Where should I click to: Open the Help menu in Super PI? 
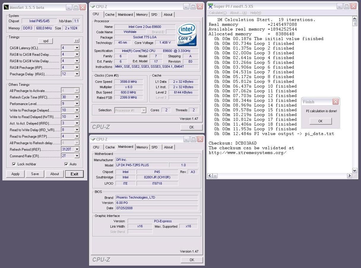tap(256, 13)
